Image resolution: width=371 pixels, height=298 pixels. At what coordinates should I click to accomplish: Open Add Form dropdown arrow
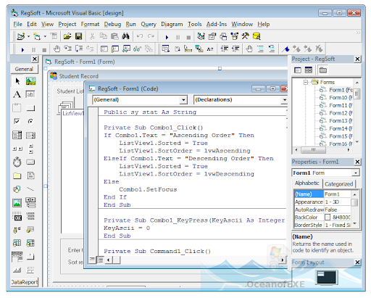[x=45, y=36]
